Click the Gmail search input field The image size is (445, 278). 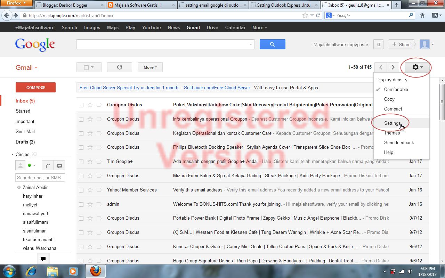(162, 44)
